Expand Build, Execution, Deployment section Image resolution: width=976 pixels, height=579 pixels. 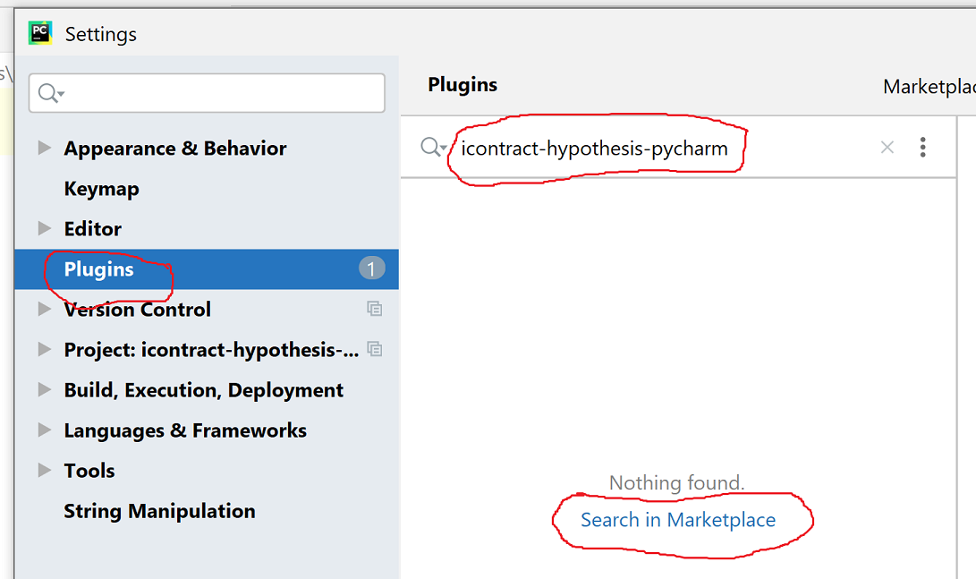44,390
